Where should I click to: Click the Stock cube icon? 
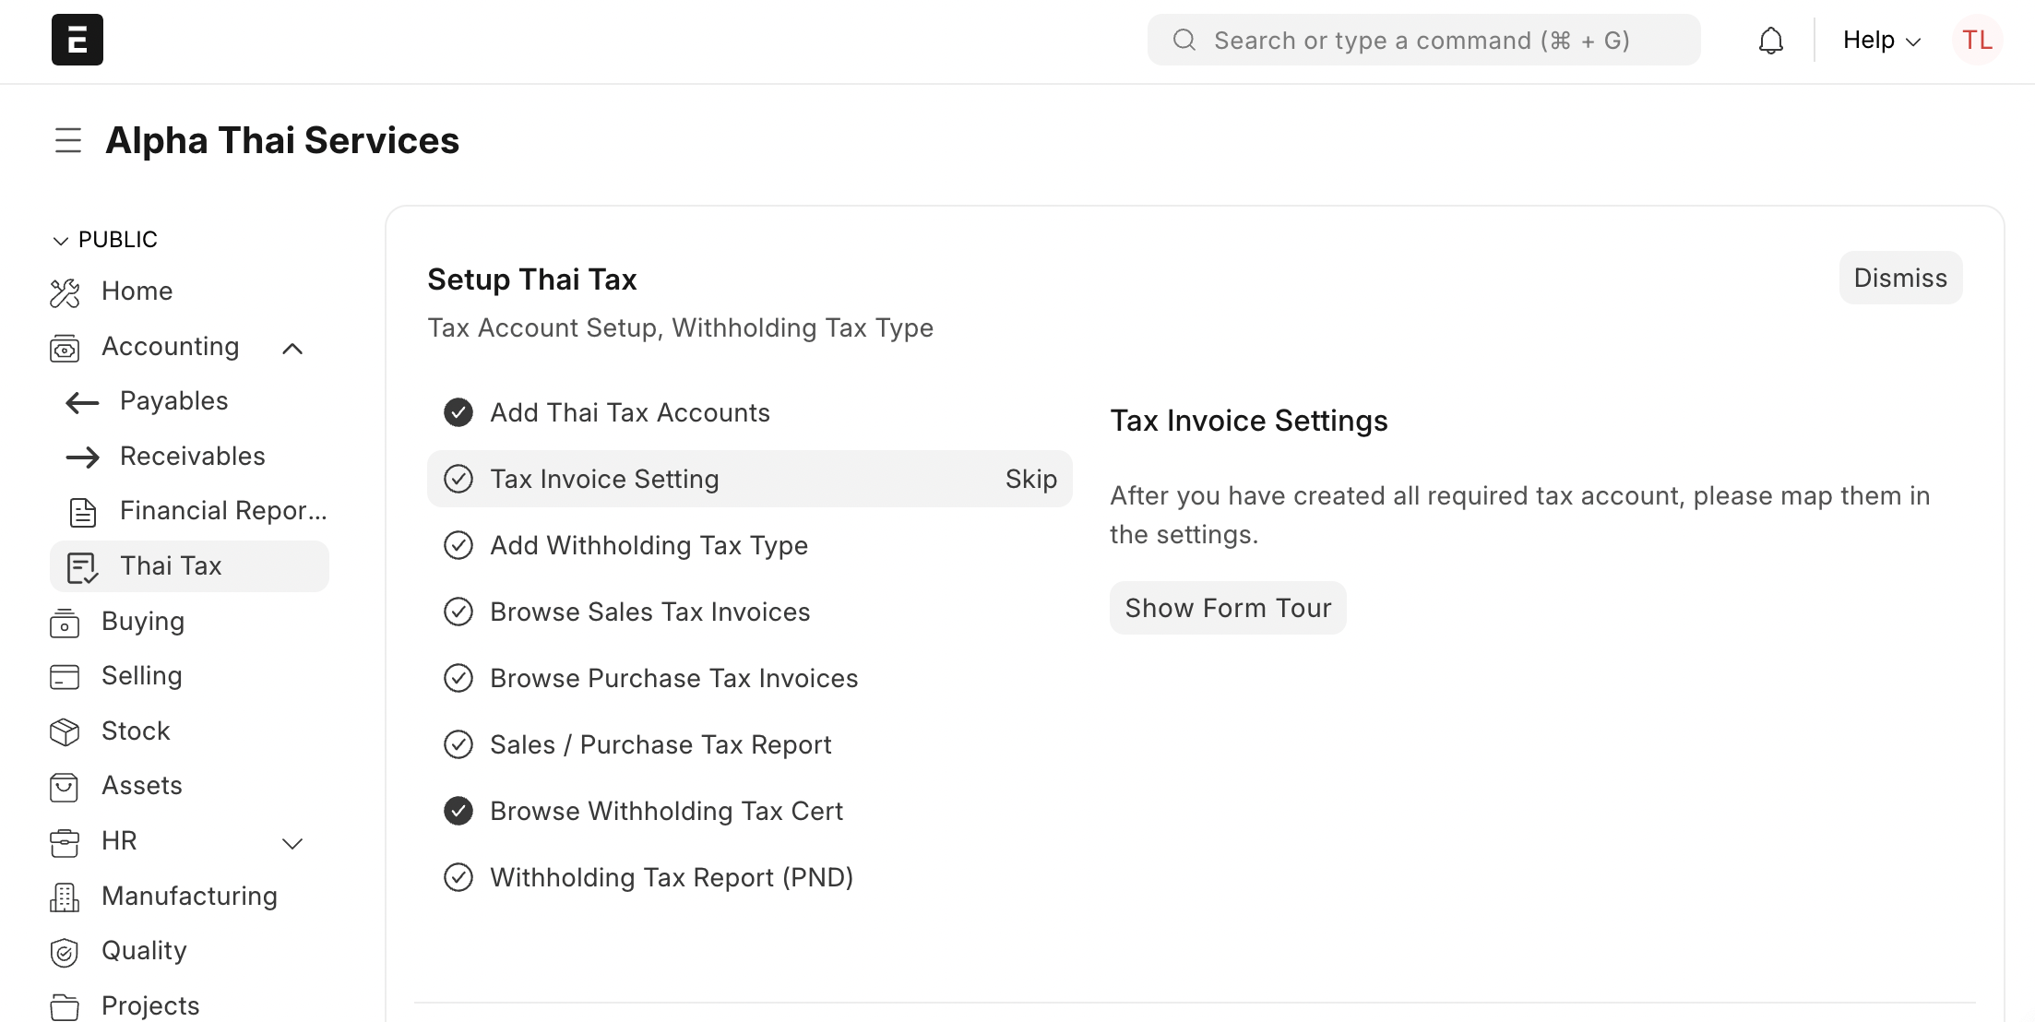pos(65,731)
